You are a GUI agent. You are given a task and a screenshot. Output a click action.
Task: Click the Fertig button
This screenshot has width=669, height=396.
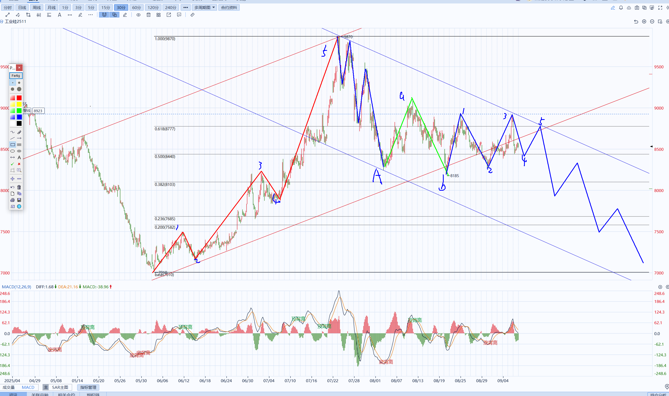pos(16,76)
